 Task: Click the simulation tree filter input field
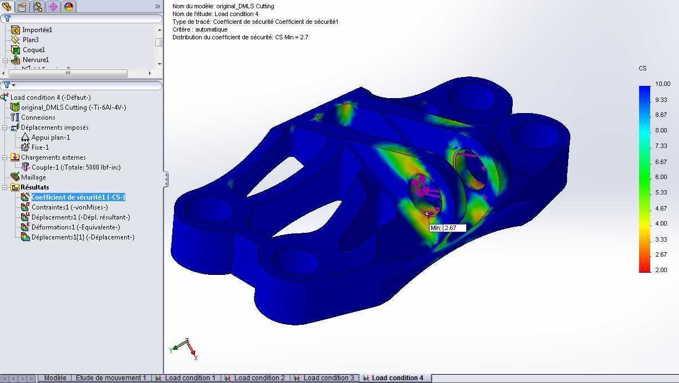89,85
